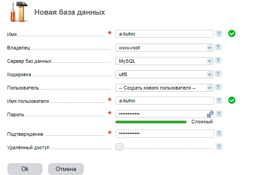This screenshot has height=175, width=258.
Task: Open help for Подтверждение field
Action: (x=219, y=133)
